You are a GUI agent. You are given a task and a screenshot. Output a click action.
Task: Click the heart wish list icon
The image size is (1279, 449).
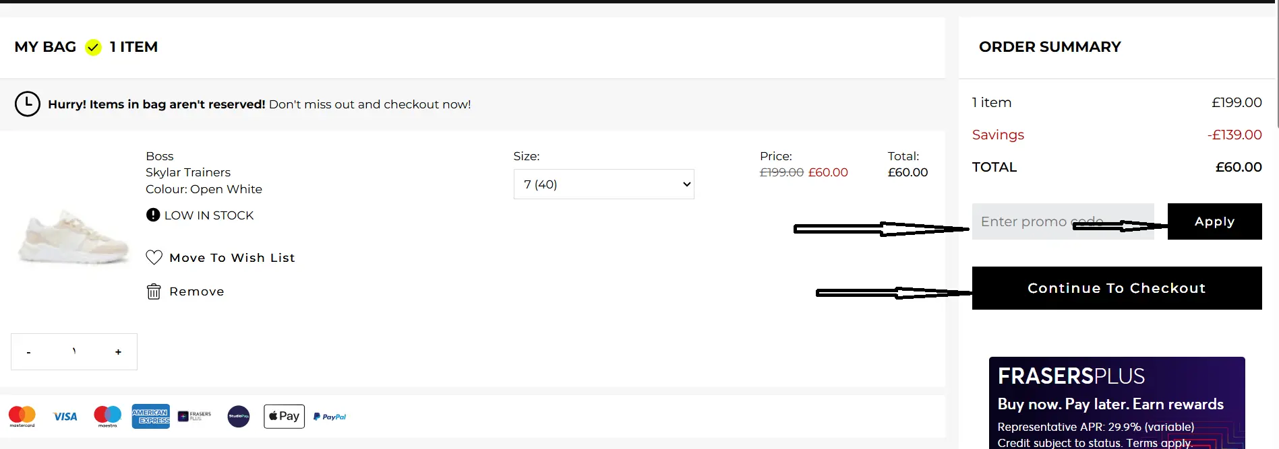click(x=154, y=257)
